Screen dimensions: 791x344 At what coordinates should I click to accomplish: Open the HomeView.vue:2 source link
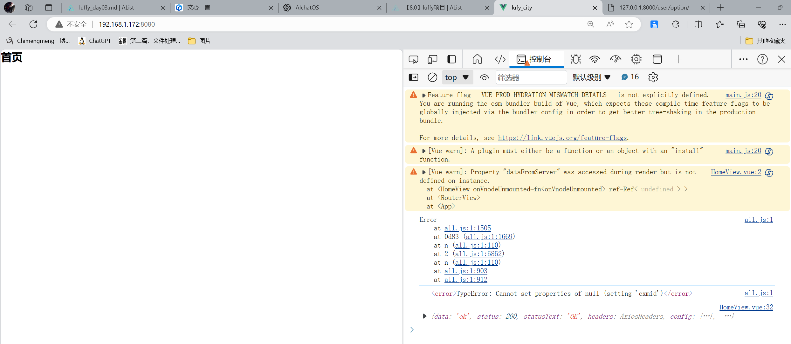tap(736, 172)
